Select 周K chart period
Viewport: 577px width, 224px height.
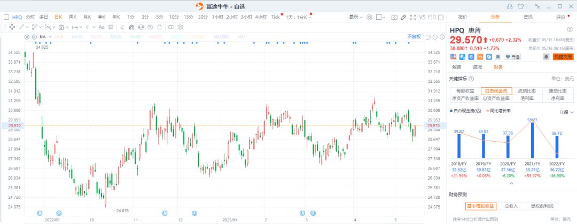(73, 17)
